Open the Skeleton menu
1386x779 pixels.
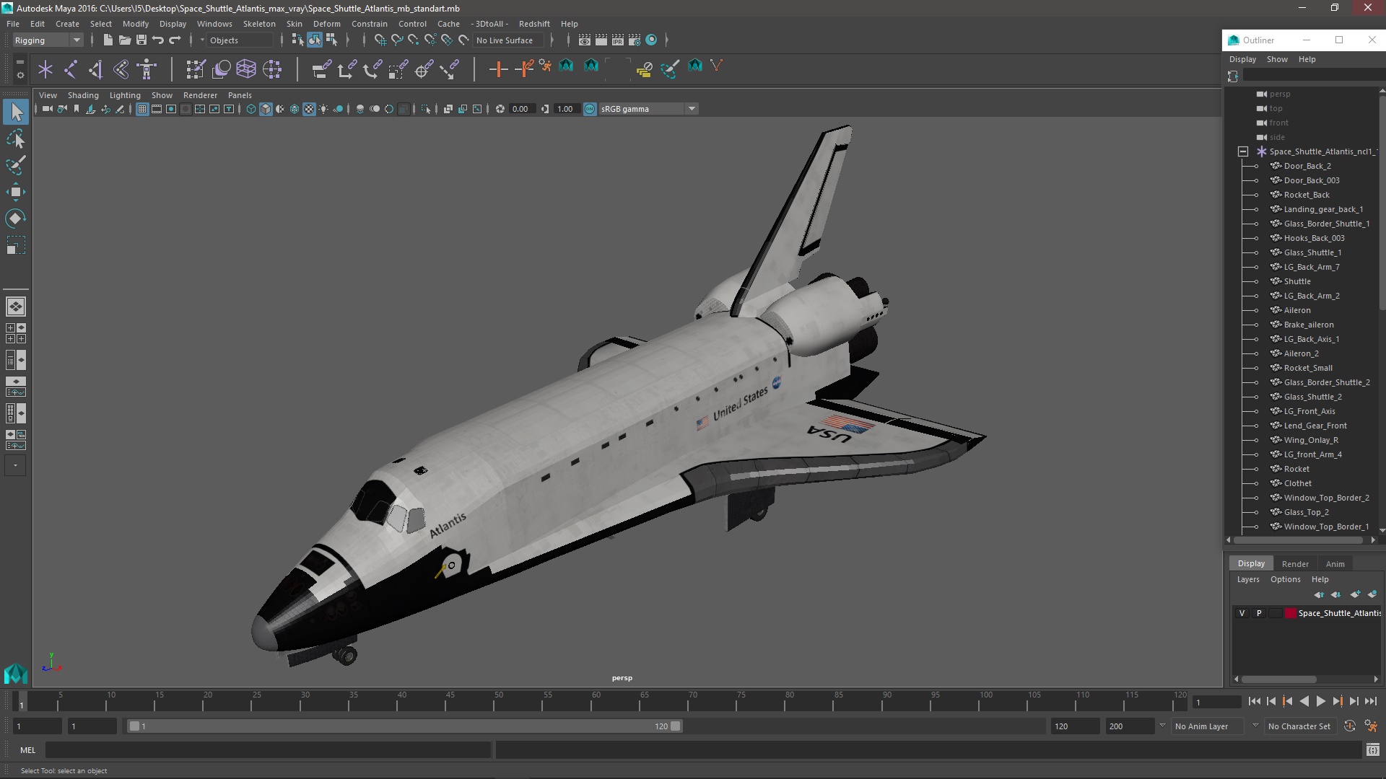coord(259,24)
